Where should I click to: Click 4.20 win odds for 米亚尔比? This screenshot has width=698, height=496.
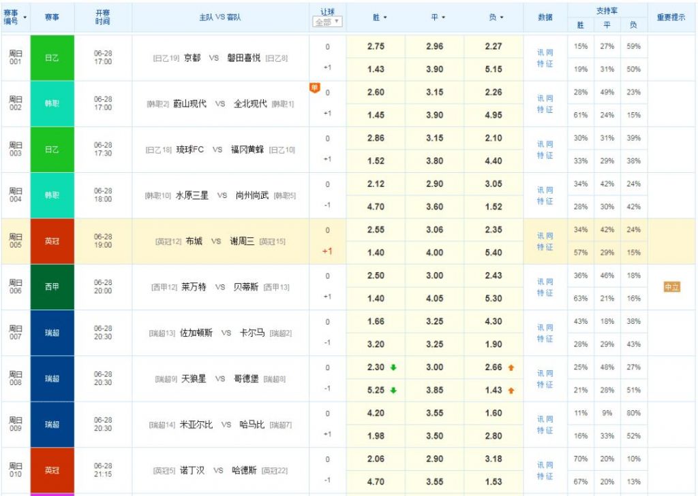[376, 414]
